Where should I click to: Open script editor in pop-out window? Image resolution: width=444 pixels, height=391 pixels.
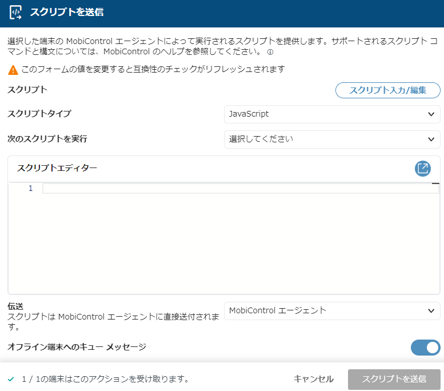click(423, 169)
